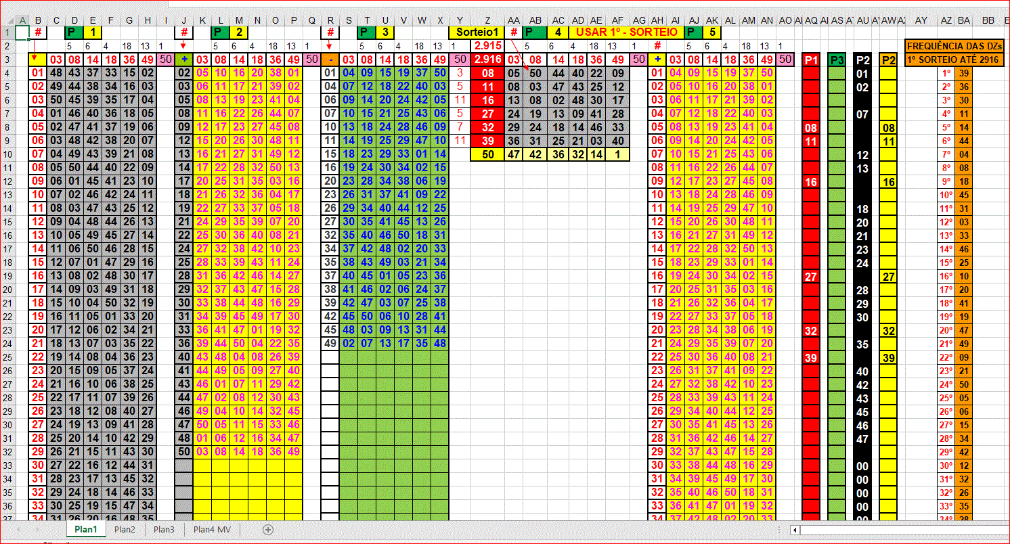This screenshot has height=544, width=1010.
Task: Switch to the Plan2 sheet tab
Action: coord(125,530)
